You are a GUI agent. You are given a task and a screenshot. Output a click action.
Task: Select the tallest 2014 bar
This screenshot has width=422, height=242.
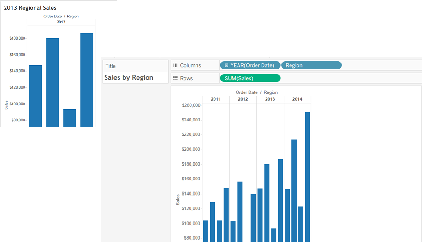308,177
